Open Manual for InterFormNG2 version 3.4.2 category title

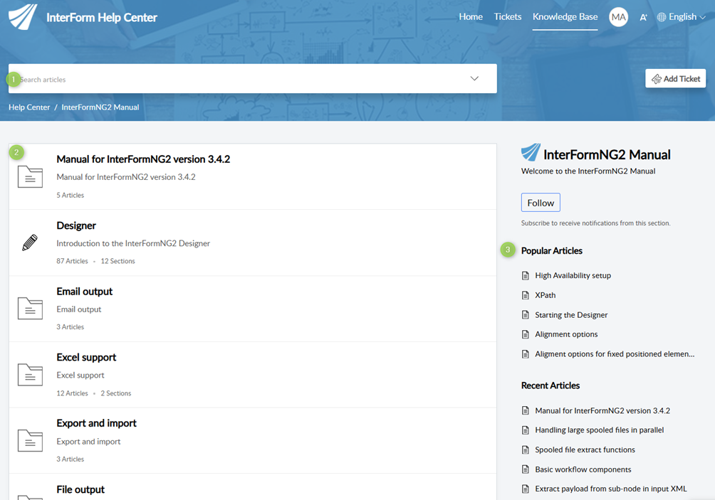(143, 159)
